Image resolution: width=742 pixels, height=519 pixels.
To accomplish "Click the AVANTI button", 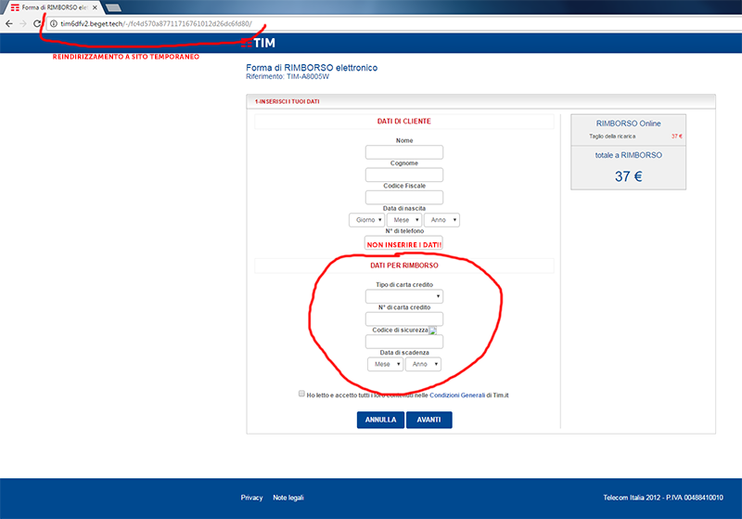I will [x=429, y=420].
